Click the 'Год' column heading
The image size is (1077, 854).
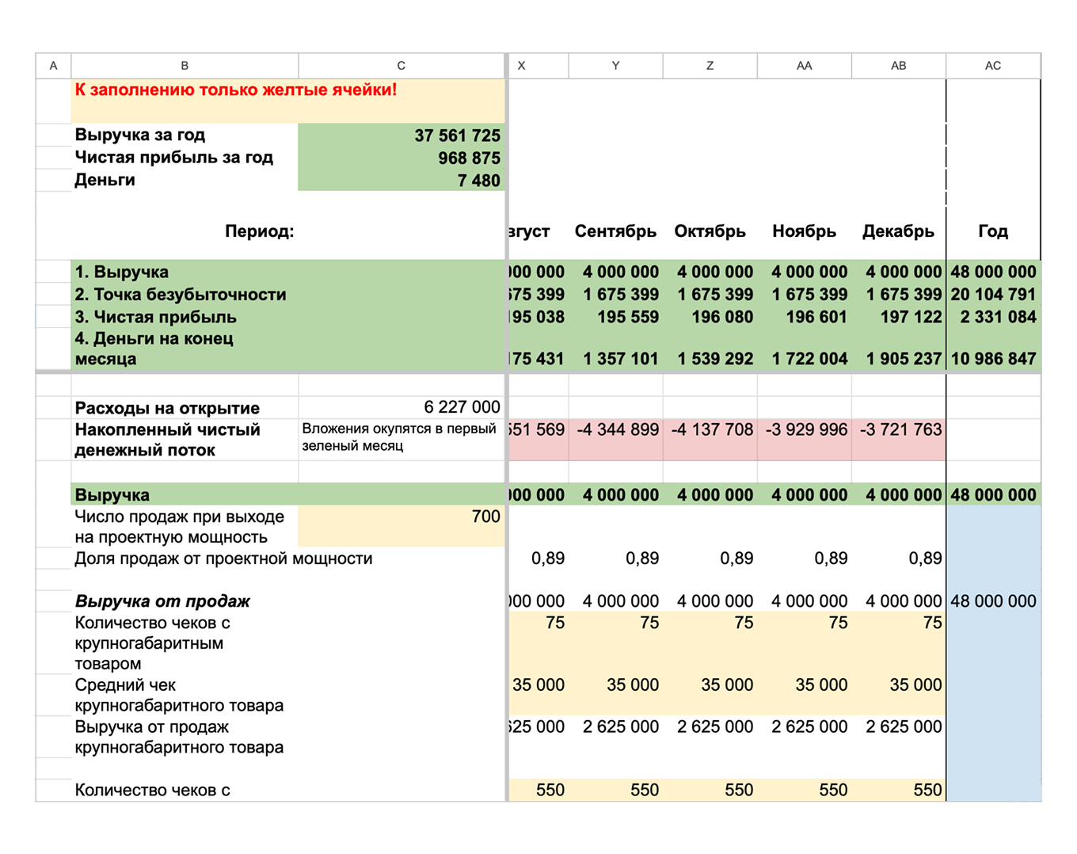coord(993,231)
